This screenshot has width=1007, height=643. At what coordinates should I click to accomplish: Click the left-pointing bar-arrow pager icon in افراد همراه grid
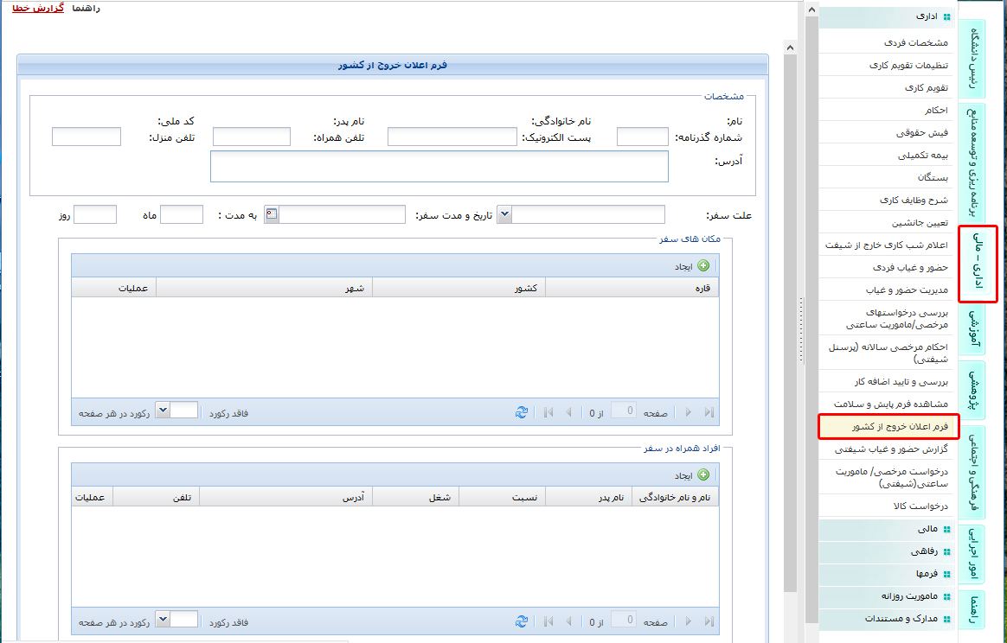tap(548, 621)
